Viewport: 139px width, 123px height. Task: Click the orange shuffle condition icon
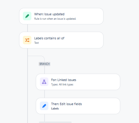27,40
